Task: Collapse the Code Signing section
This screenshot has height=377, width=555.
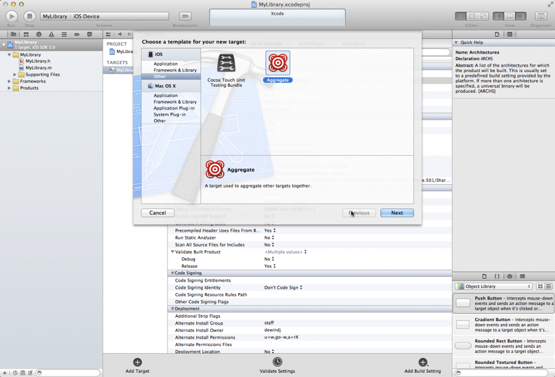Action: (x=173, y=273)
